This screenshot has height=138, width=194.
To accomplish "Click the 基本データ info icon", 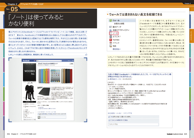I will click(111, 27).
